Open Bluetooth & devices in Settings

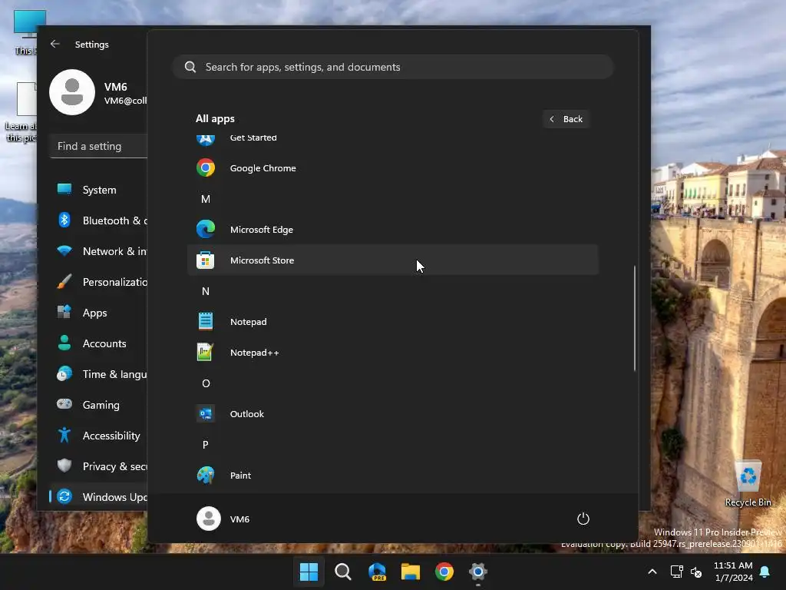point(99,220)
